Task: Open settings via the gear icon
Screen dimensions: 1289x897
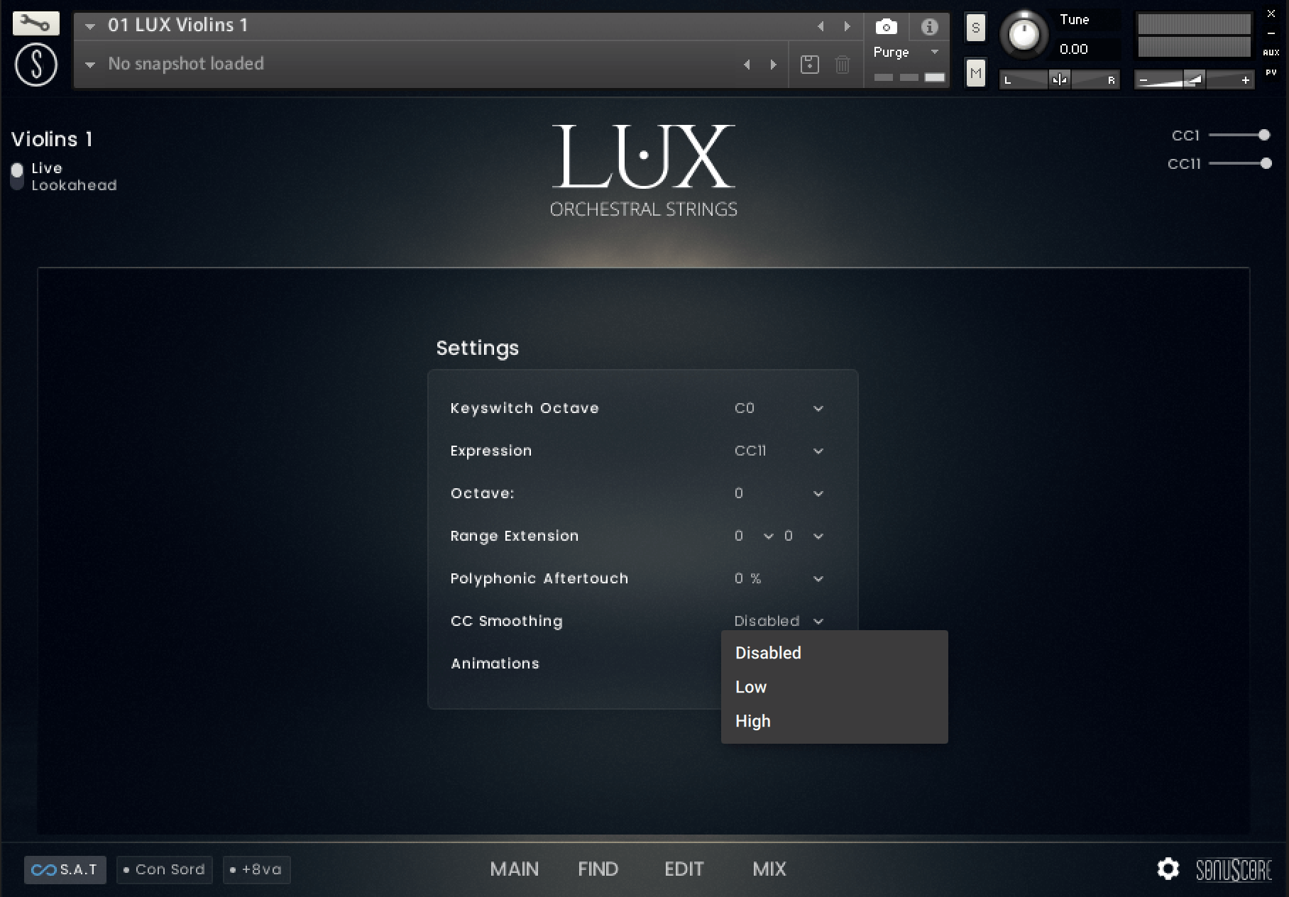Action: click(1168, 869)
